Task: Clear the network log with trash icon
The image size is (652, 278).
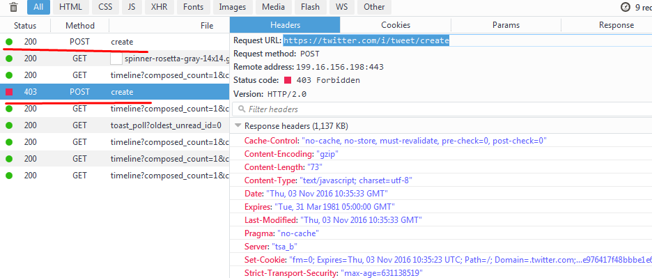Action: 14,7
